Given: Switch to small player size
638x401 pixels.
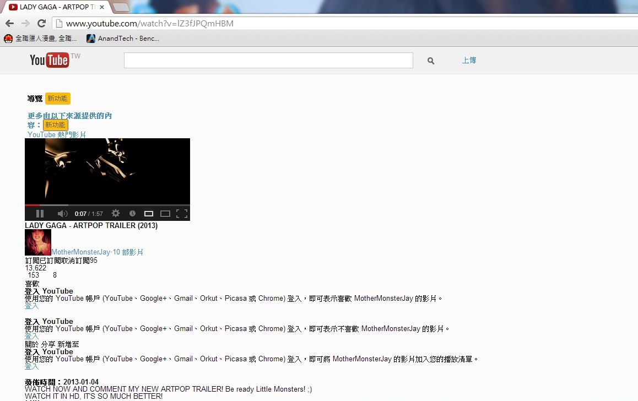Looking at the screenshot, I should coord(149,214).
